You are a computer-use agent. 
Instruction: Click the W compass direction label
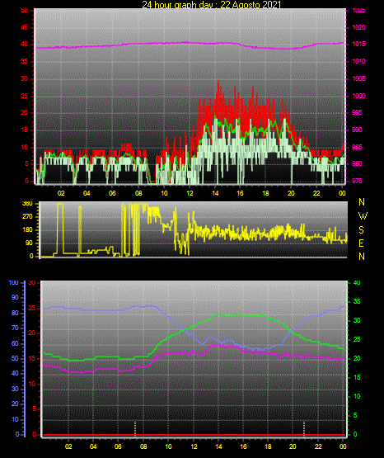(x=363, y=216)
